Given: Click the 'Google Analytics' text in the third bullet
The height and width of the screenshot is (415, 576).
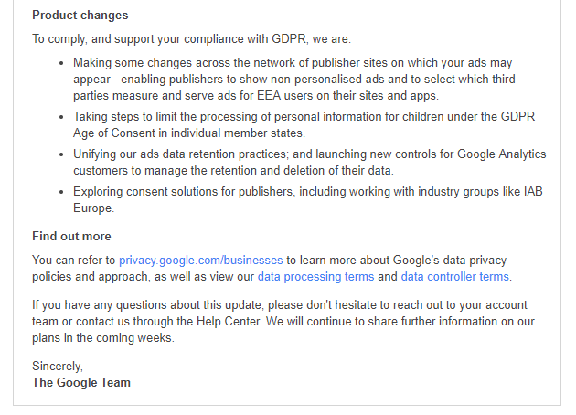Looking at the screenshot, I should click(x=502, y=155).
